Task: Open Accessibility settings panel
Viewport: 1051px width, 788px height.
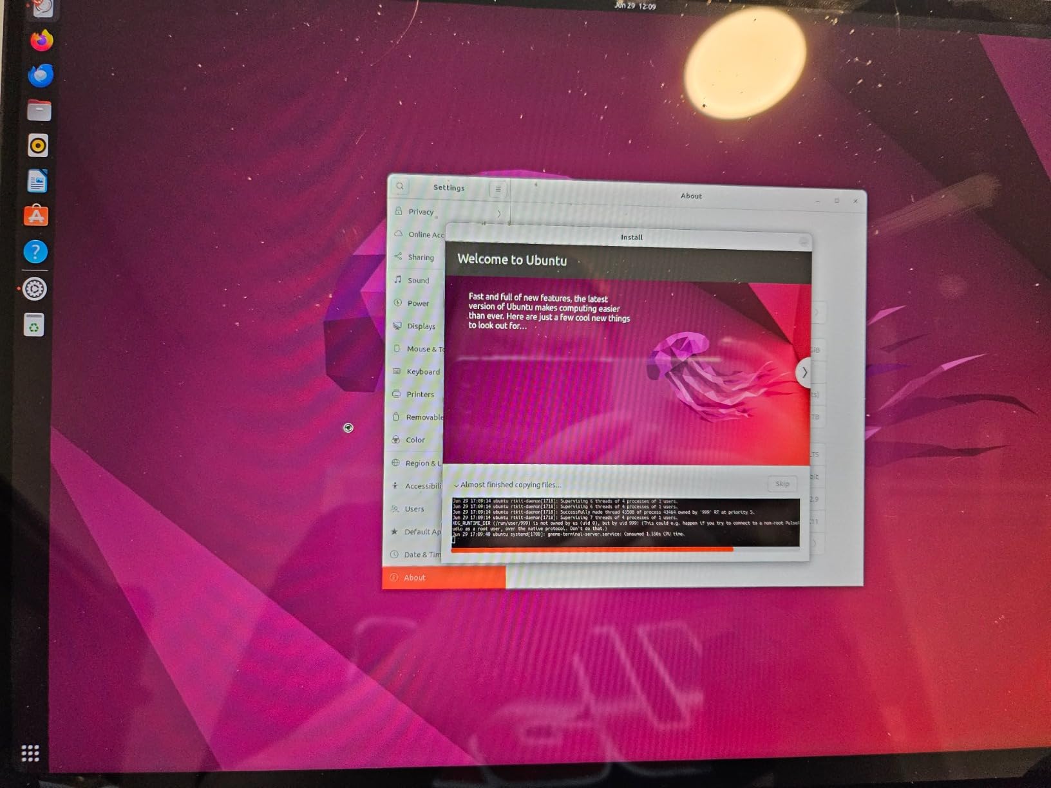Action: point(414,485)
